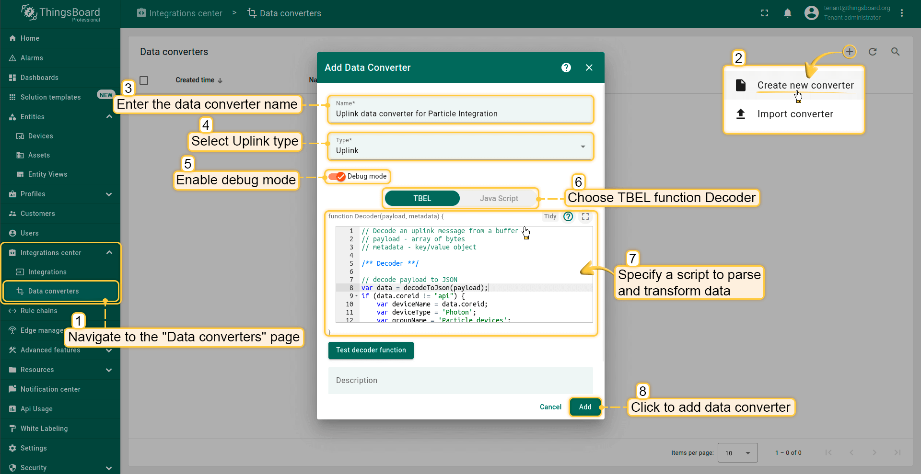921x474 pixels.
Task: Refresh the data converters list
Action: 873,52
